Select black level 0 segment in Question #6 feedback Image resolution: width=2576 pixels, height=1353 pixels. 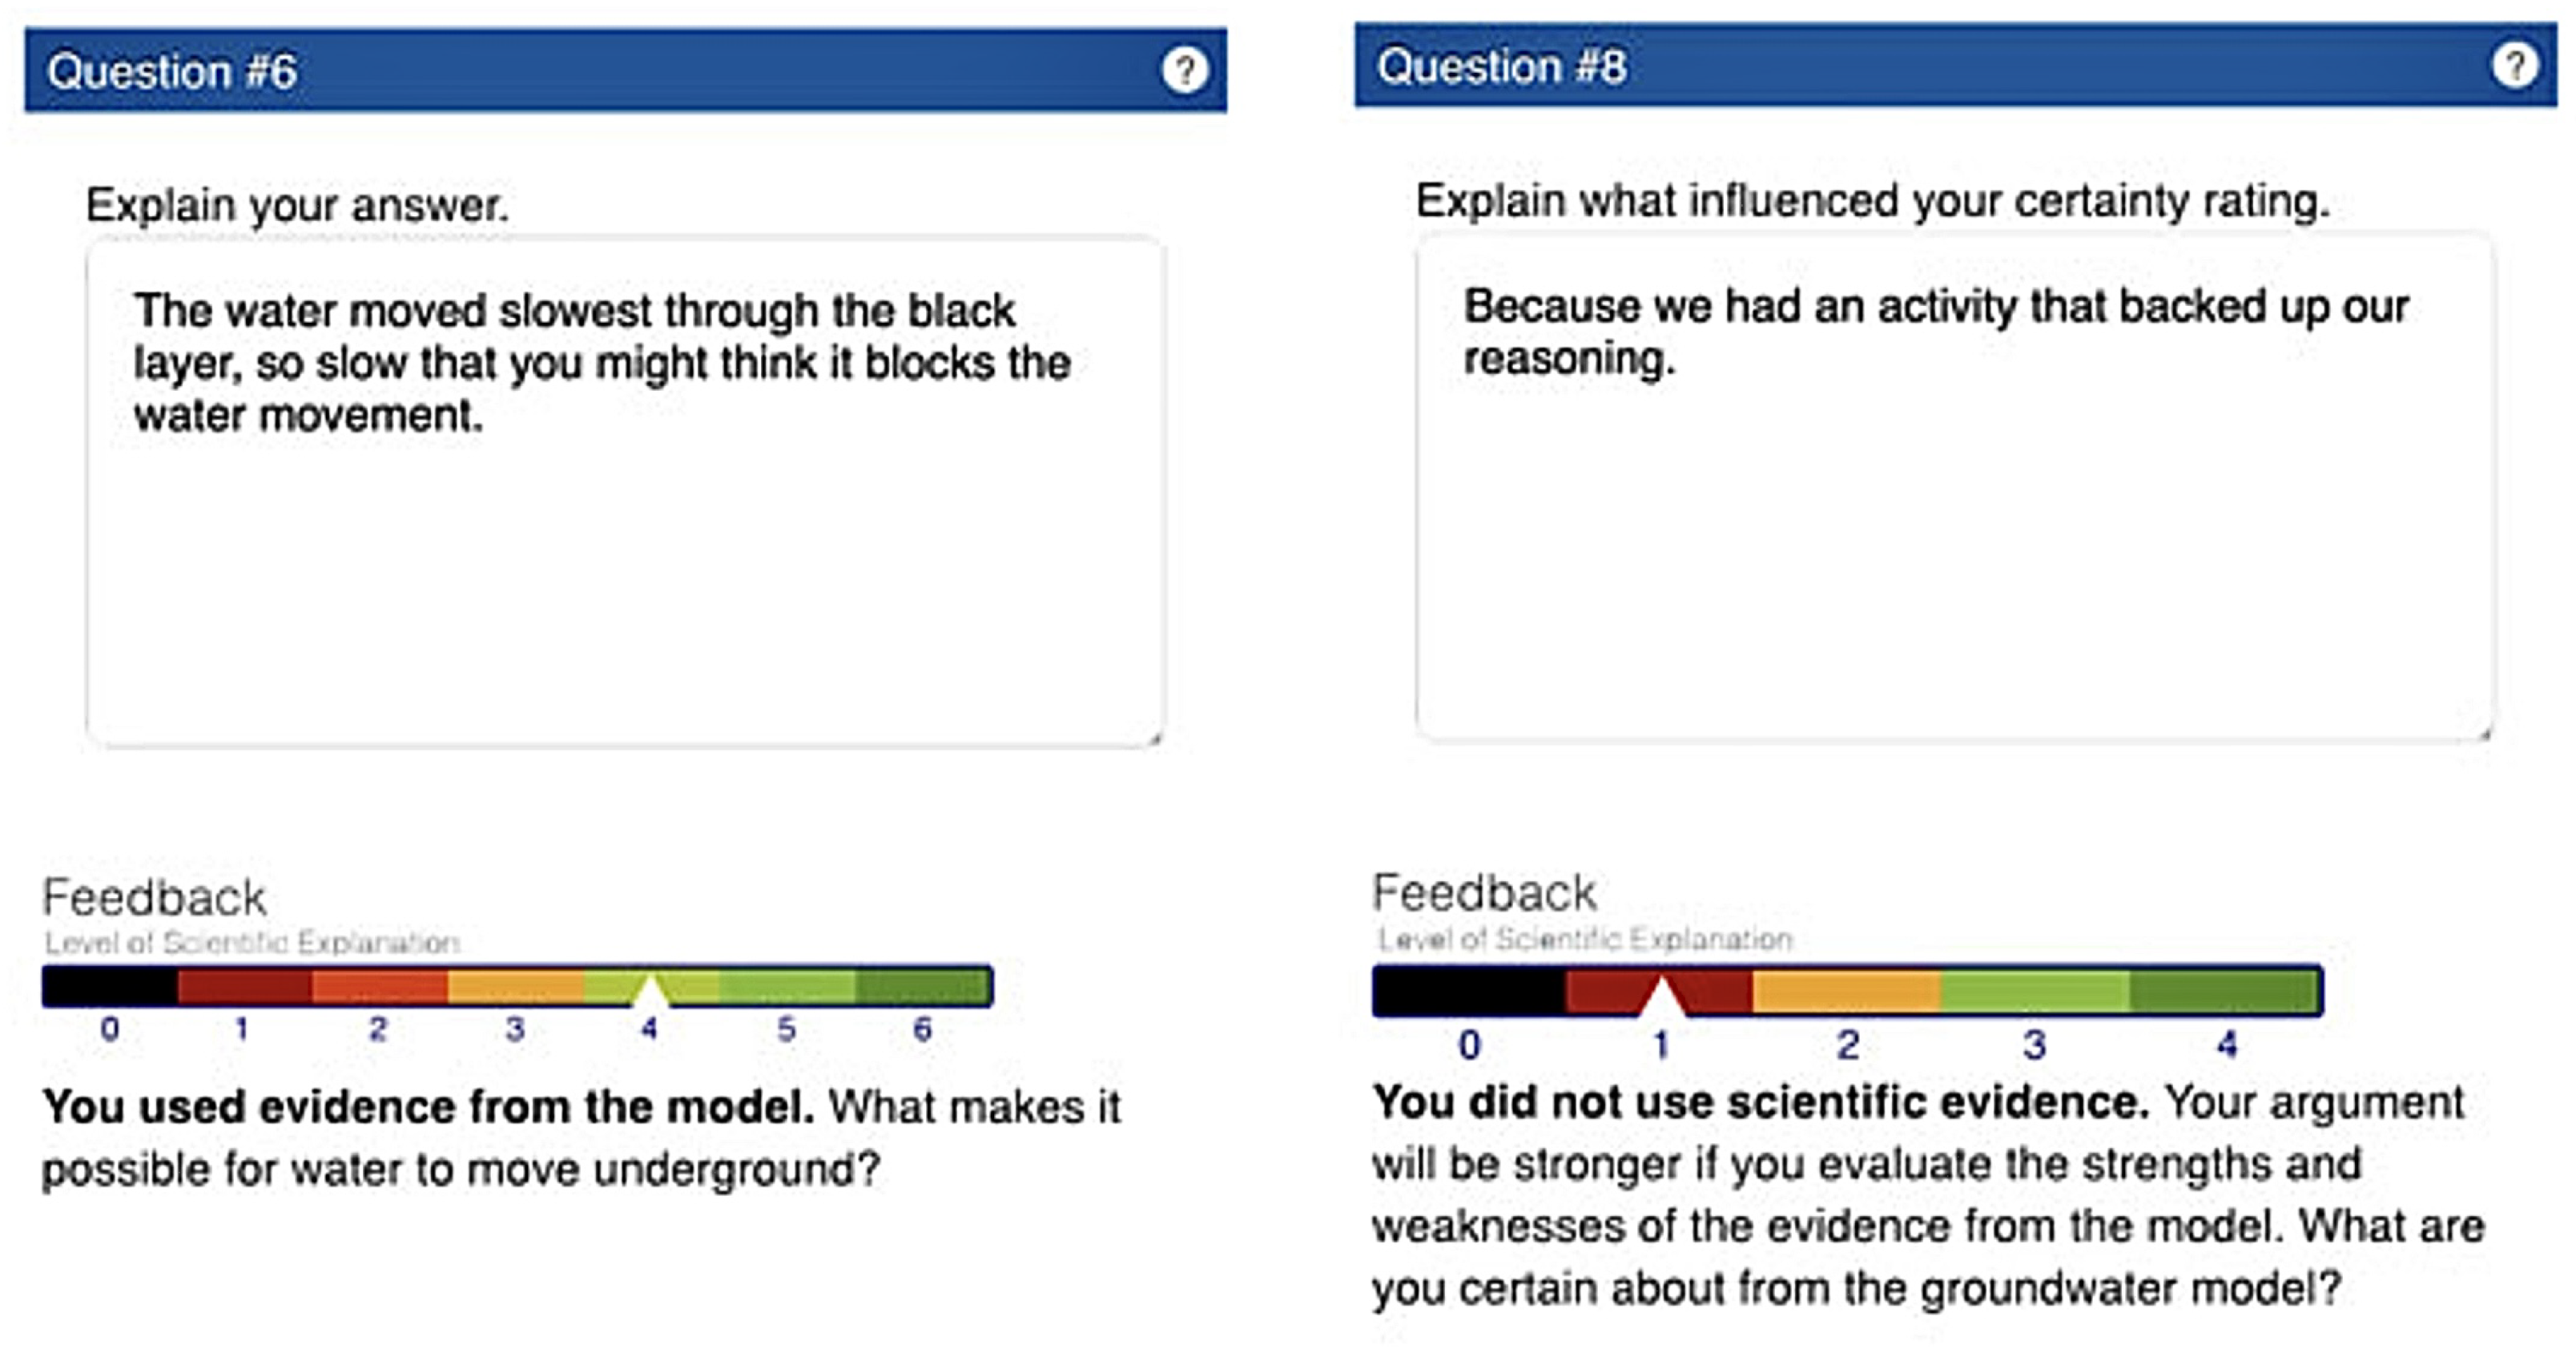point(110,987)
